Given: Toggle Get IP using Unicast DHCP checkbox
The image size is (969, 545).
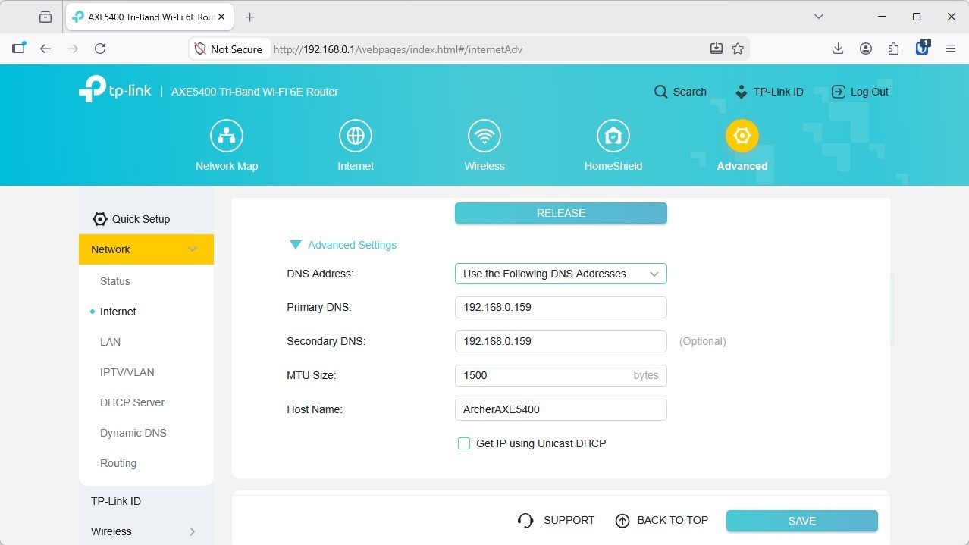Looking at the screenshot, I should pos(464,443).
